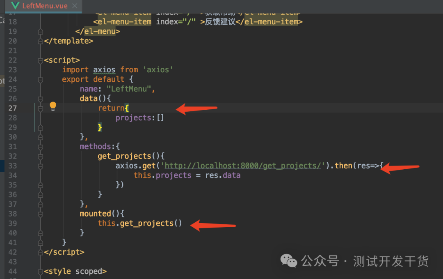443x279 pixels.
Task: Collapse the style scoped fold at line 44
Action: click(x=40, y=272)
